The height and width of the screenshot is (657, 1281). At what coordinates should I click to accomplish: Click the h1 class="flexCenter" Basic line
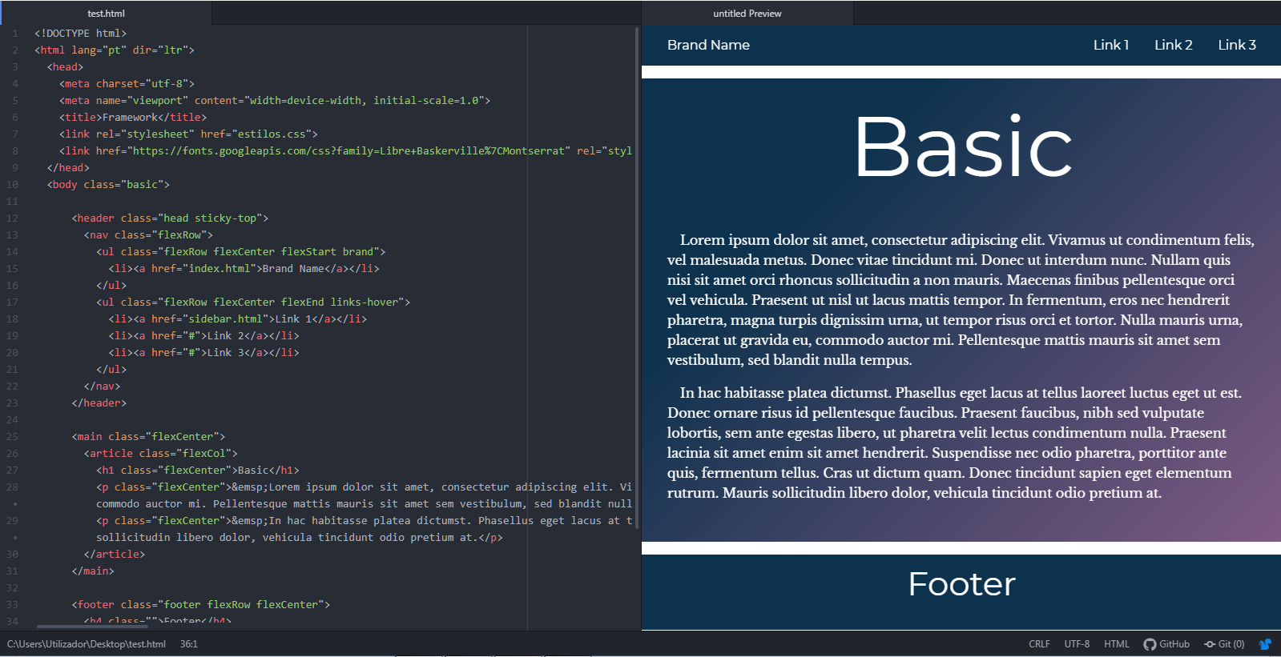198,471
